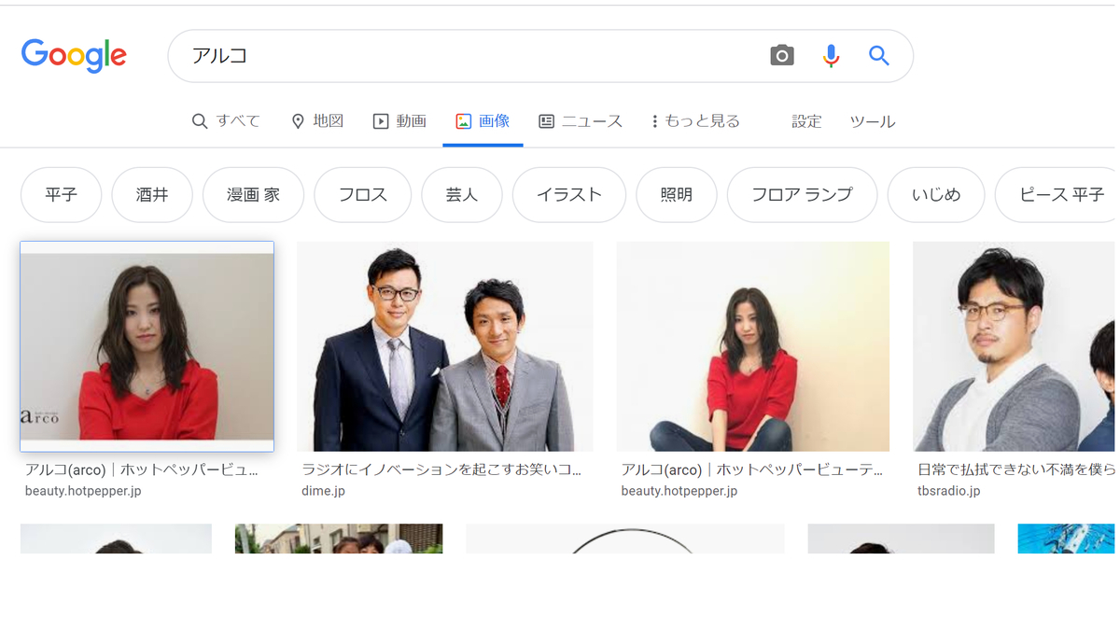Select the 画像 tab
Image resolution: width=1120 pixels, height=630 pixels.
point(483,121)
